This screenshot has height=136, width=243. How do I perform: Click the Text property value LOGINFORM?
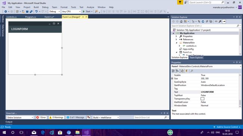[x=207, y=92]
